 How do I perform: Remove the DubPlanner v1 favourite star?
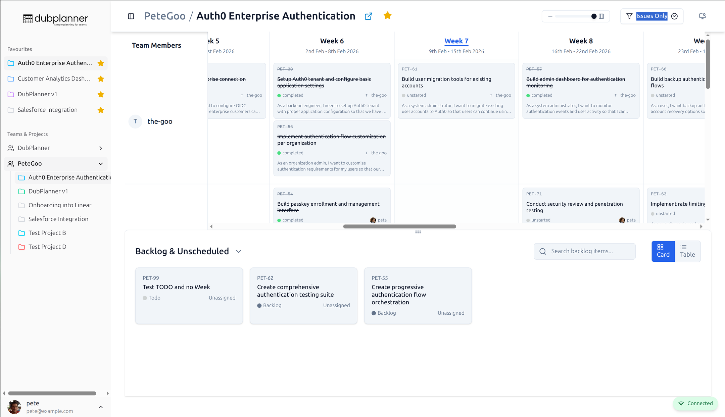click(x=101, y=94)
